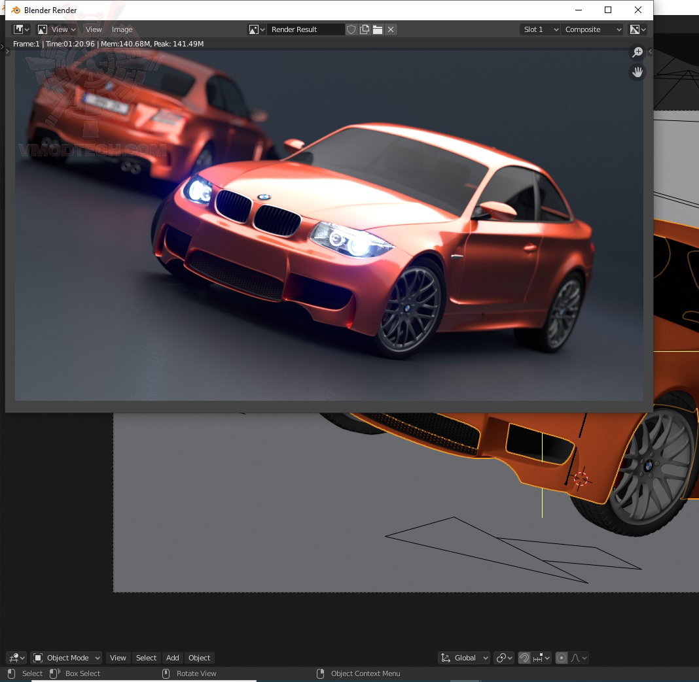699x682 pixels.
Task: Open the Object Mode dropdown
Action: point(66,658)
